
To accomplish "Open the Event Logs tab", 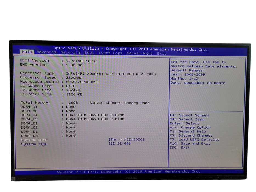I will tap(111, 52).
